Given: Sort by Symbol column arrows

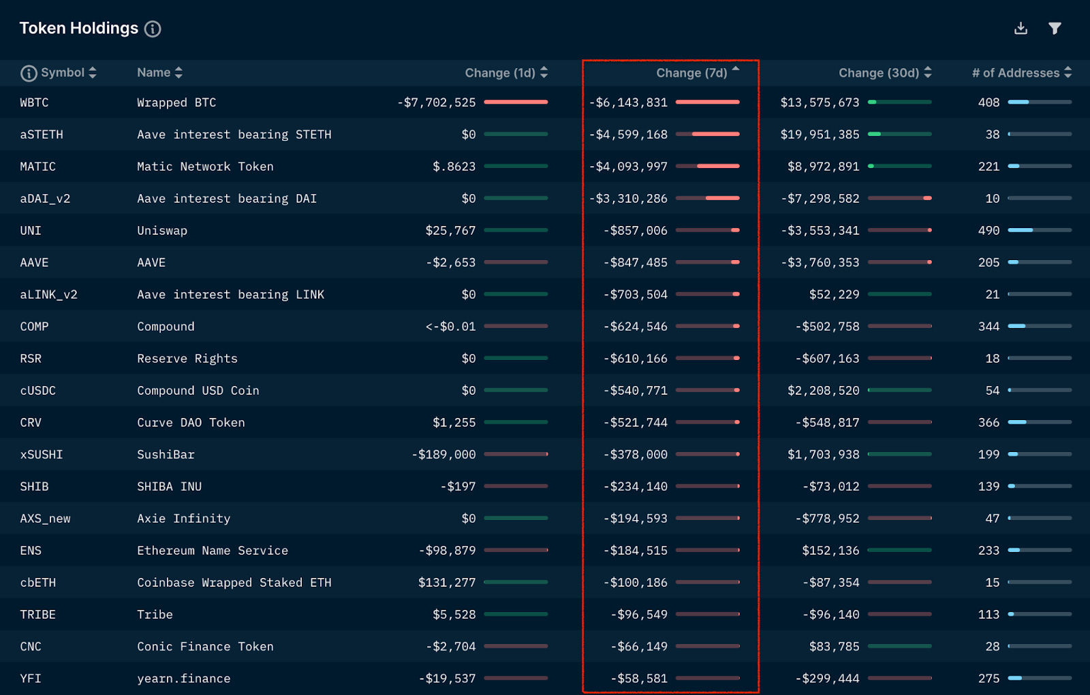Looking at the screenshot, I should [x=93, y=73].
